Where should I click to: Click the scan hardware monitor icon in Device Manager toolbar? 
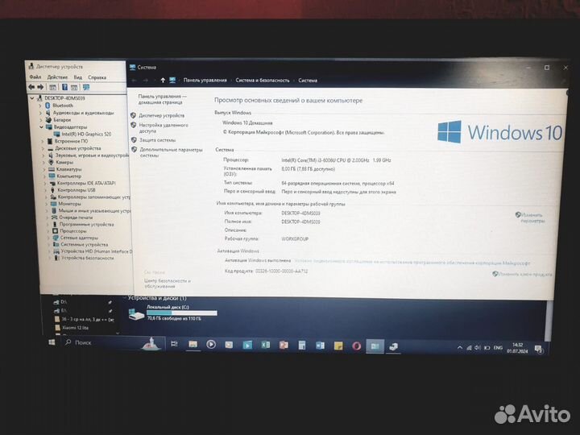pyautogui.click(x=86, y=87)
